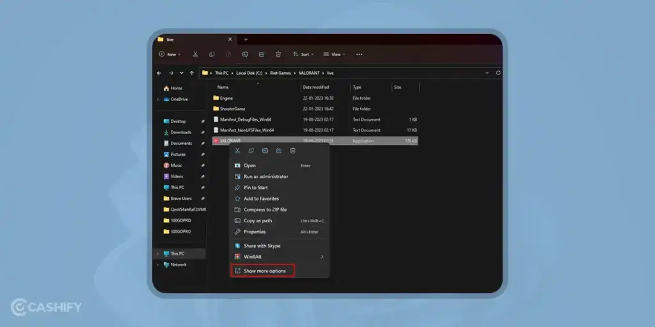Viewport: 655px width, 327px height.
Task: Choose Pin to Start
Action: 279,188
